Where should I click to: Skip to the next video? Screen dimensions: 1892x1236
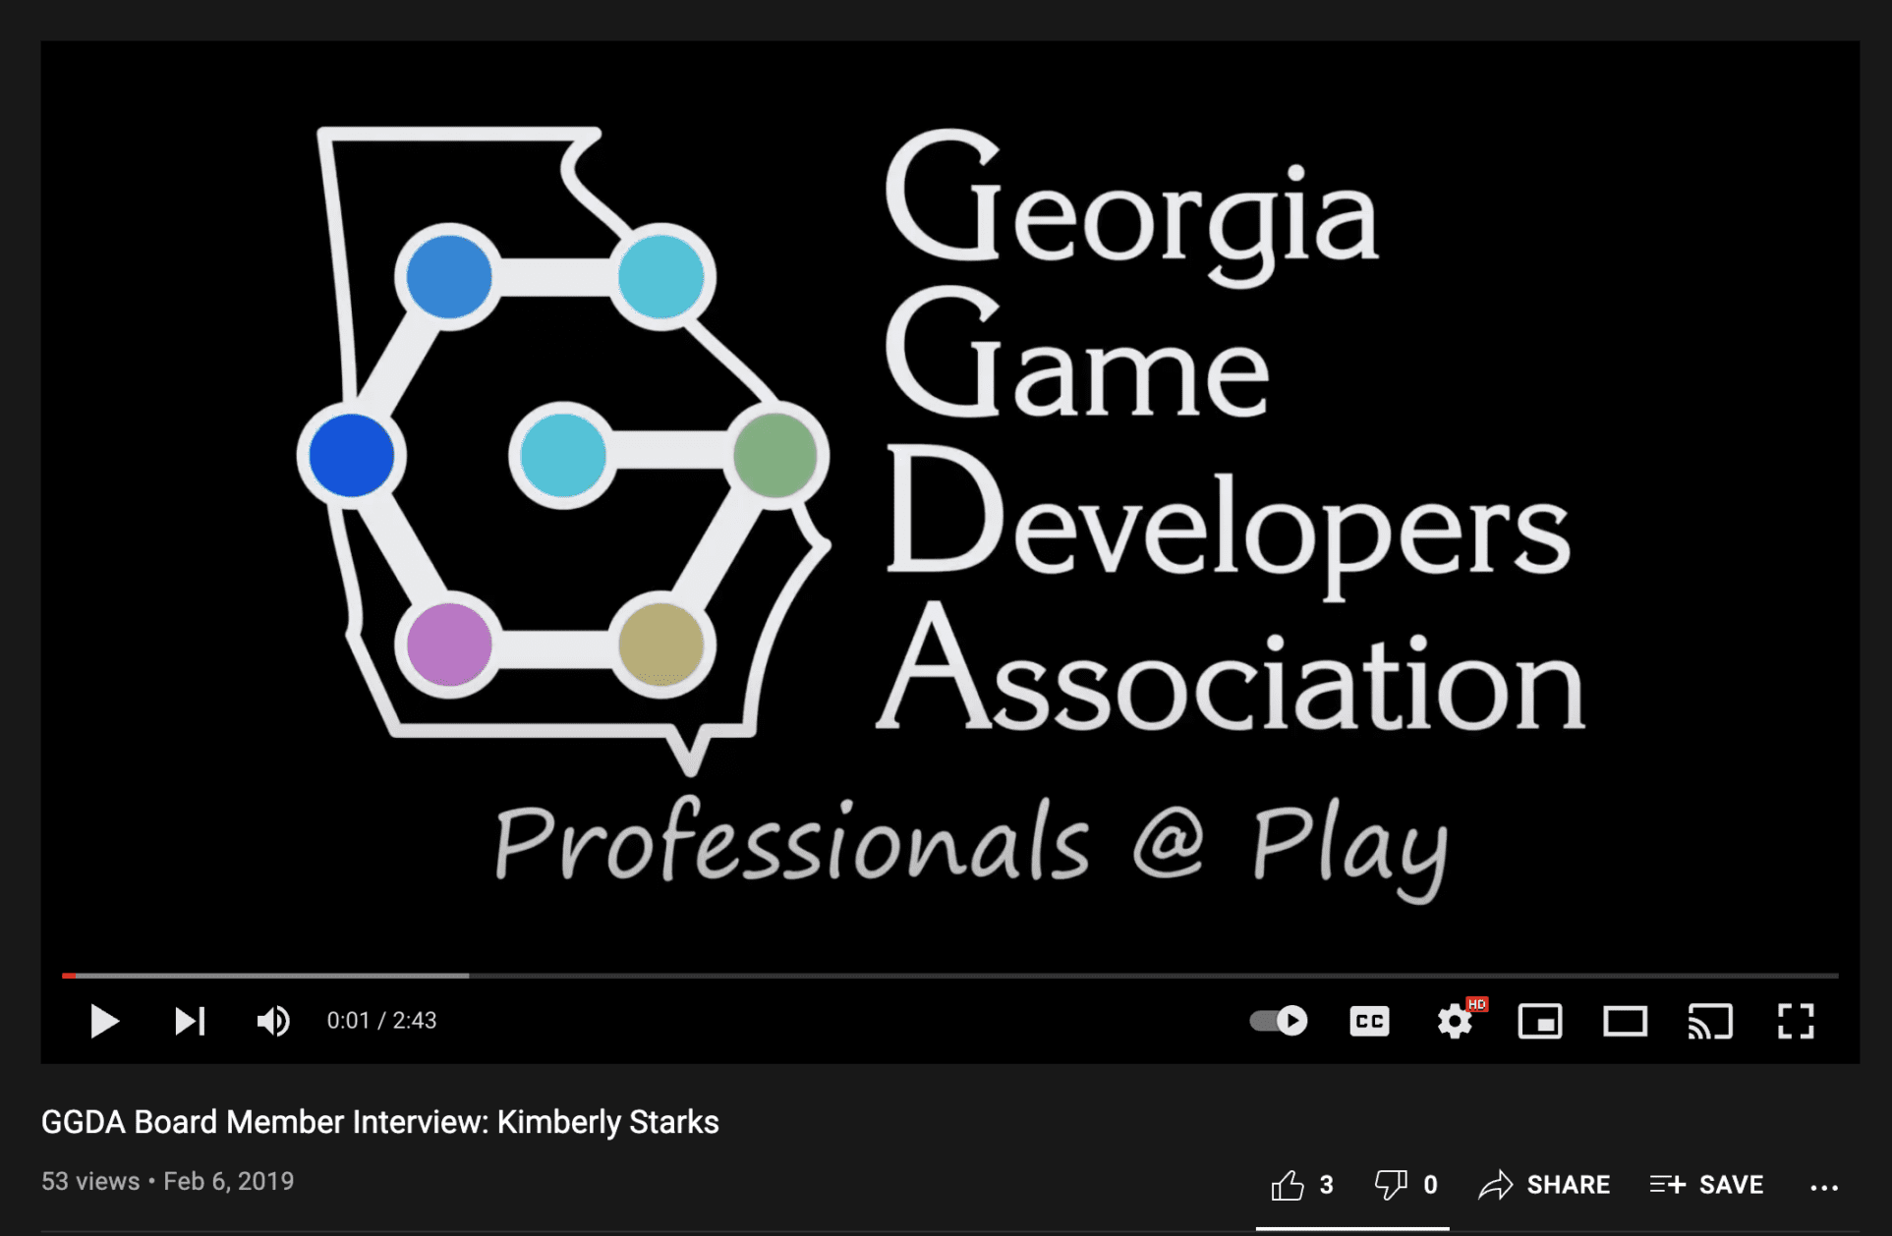click(x=189, y=1021)
